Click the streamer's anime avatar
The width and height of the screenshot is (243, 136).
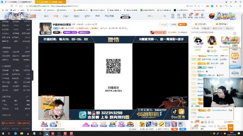pyautogui.click(x=45, y=28)
